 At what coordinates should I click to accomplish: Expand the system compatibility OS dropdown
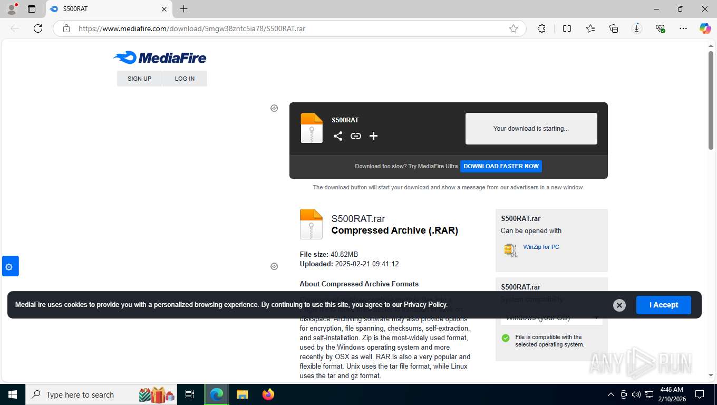pos(551,317)
